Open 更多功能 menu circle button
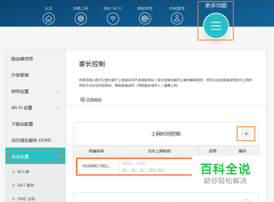The height and width of the screenshot is (202, 274). pyautogui.click(x=216, y=26)
